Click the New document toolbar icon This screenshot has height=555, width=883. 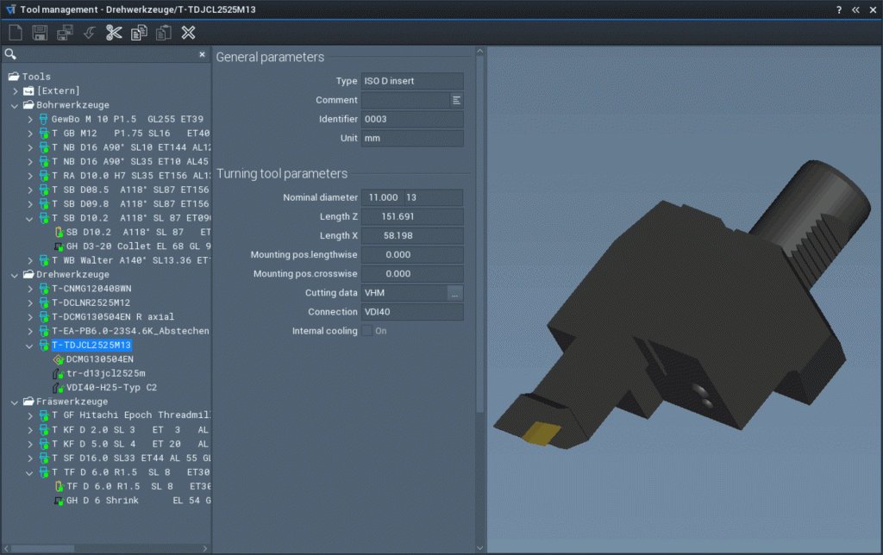pos(15,33)
